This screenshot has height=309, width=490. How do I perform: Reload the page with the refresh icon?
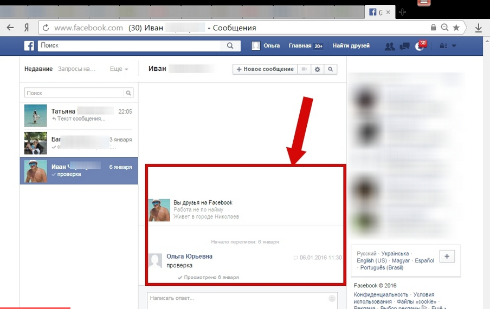click(x=46, y=28)
